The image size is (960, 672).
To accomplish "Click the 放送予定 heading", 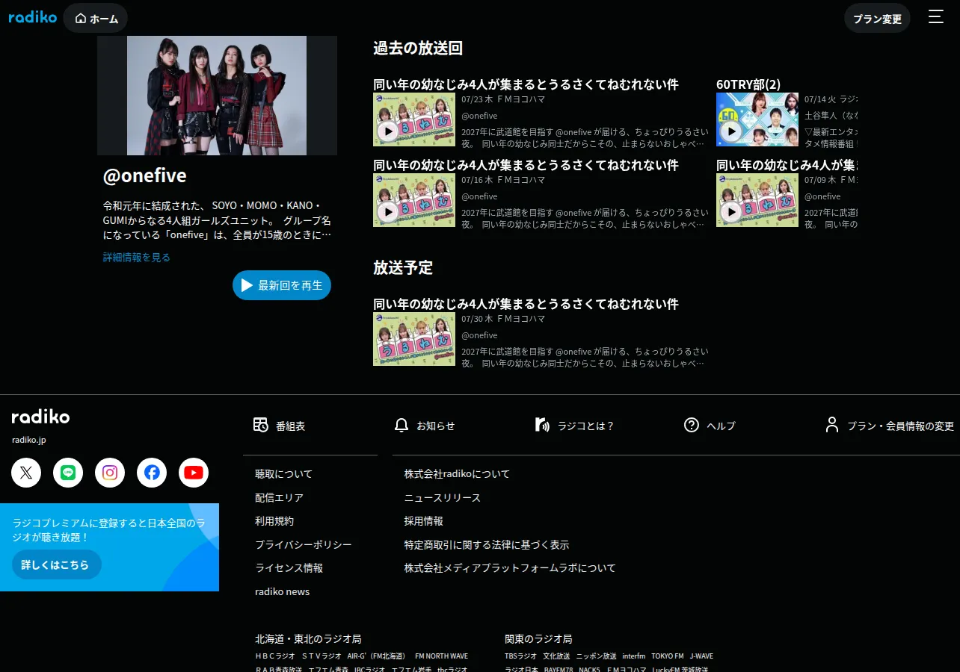I will point(403,268).
